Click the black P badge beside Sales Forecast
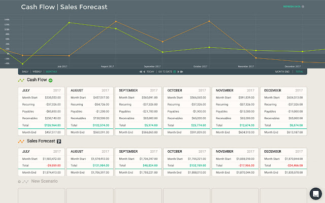325x203 pixels. pyautogui.click(x=59, y=142)
